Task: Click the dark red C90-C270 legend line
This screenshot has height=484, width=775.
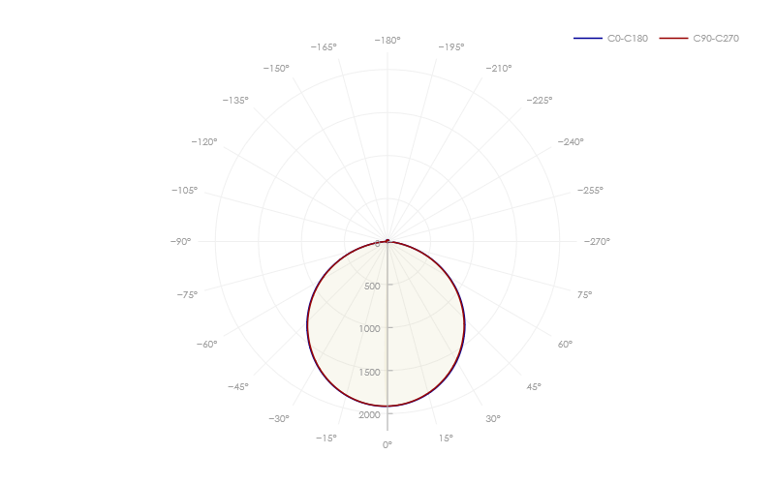Action: click(673, 39)
